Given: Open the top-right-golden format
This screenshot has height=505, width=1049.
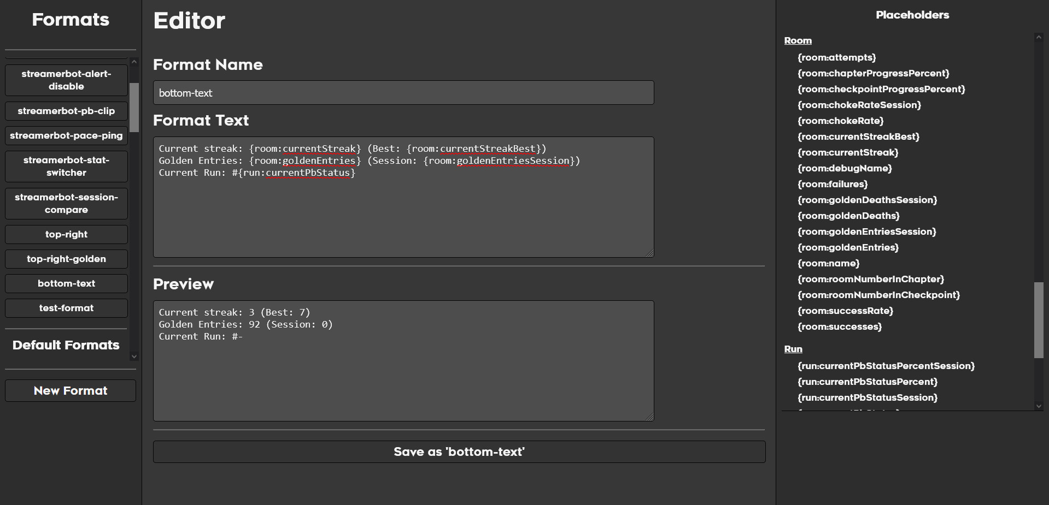Looking at the screenshot, I should click(66, 259).
